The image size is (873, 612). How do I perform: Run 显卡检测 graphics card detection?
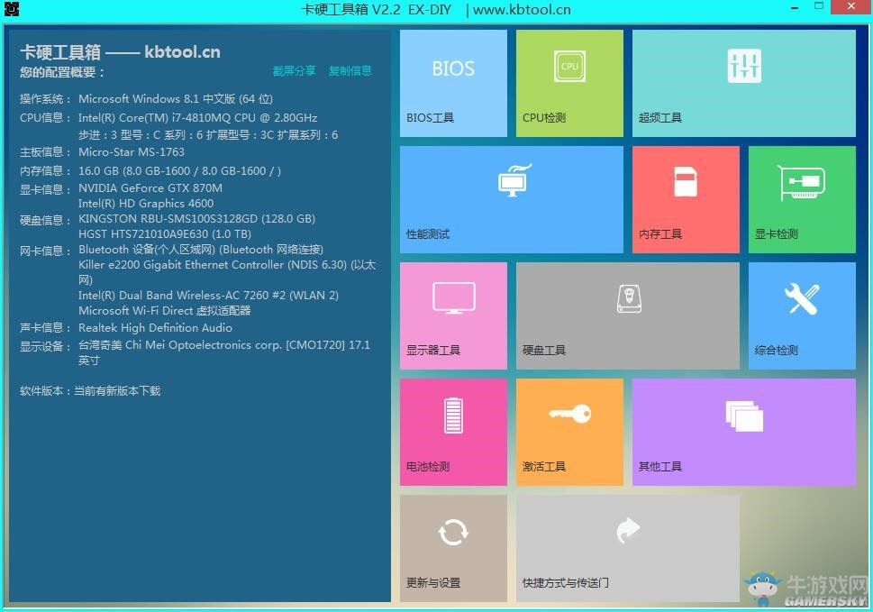(x=800, y=198)
